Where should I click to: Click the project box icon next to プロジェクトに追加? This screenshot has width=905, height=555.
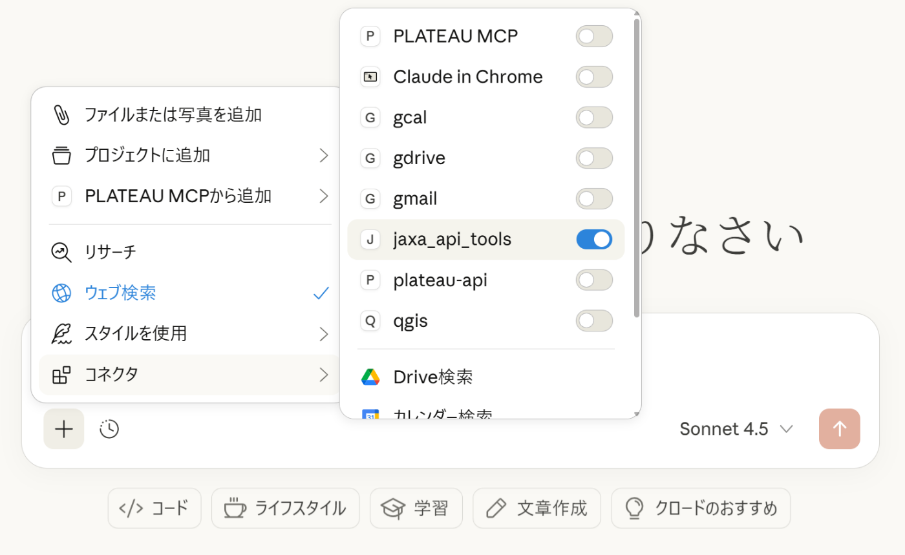coord(61,156)
